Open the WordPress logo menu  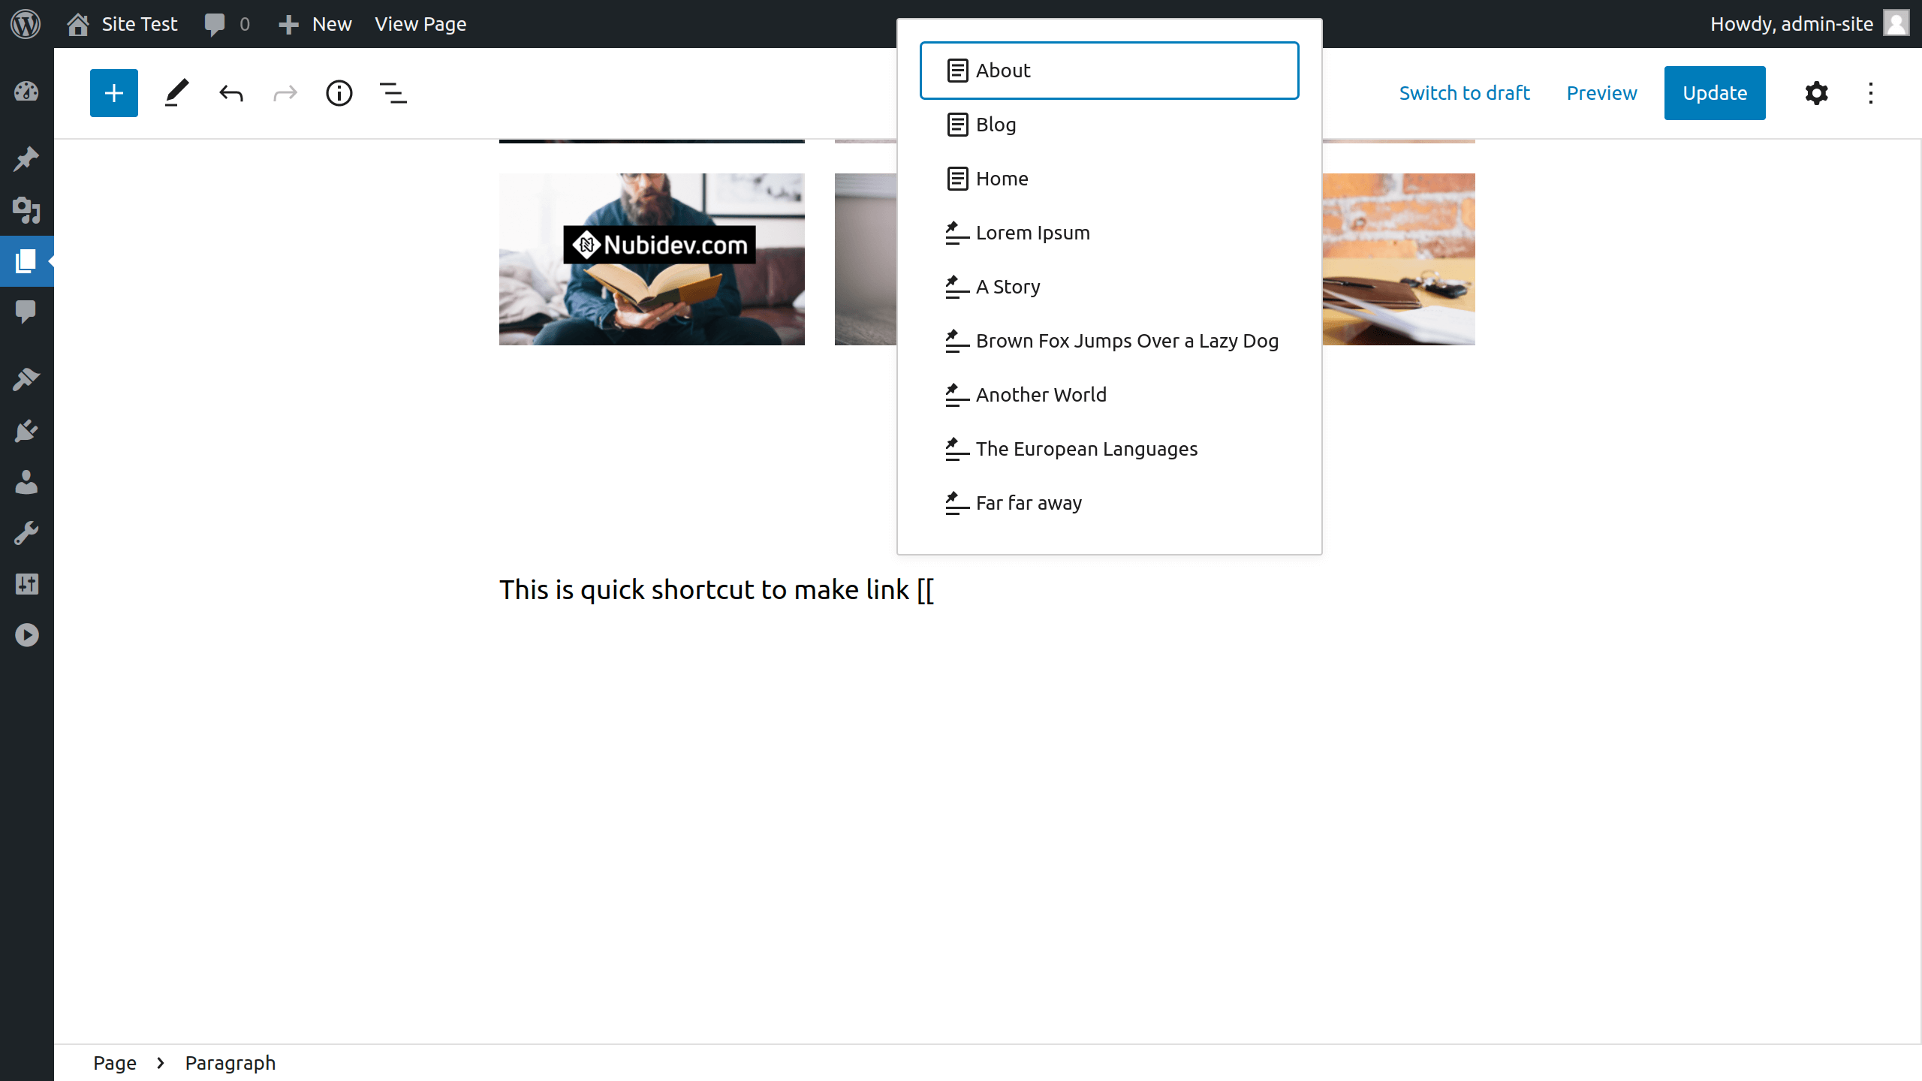coord(26,24)
